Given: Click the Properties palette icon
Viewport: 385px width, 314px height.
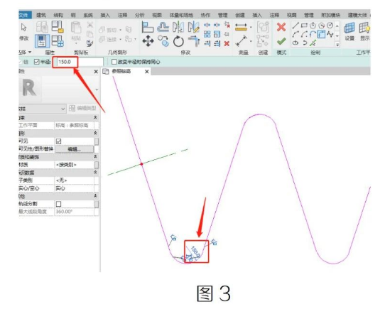Looking at the screenshot, I should click(42, 40).
